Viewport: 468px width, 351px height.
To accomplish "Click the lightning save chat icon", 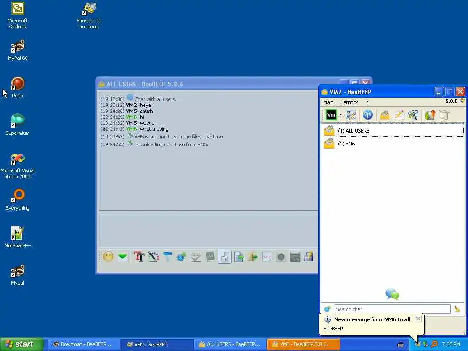I will [308, 257].
